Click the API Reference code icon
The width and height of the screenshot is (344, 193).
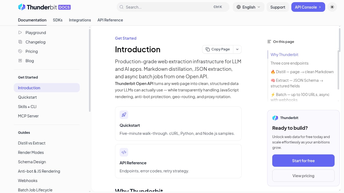coord(124,152)
